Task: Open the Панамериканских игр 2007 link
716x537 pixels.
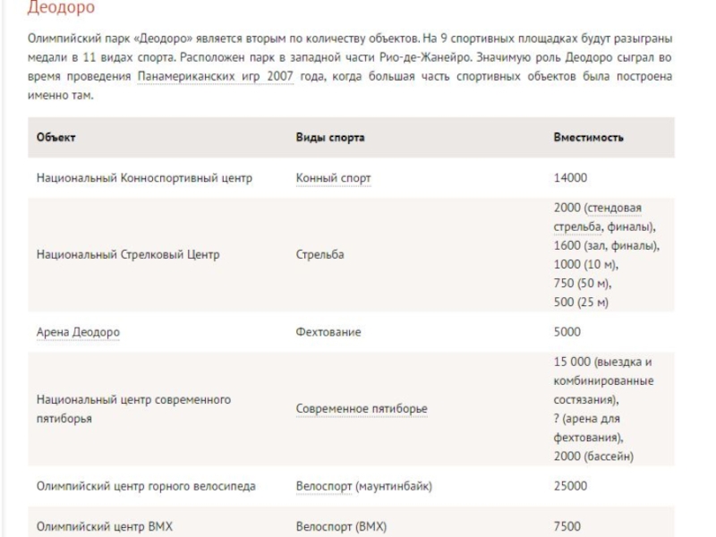Action: [216, 77]
